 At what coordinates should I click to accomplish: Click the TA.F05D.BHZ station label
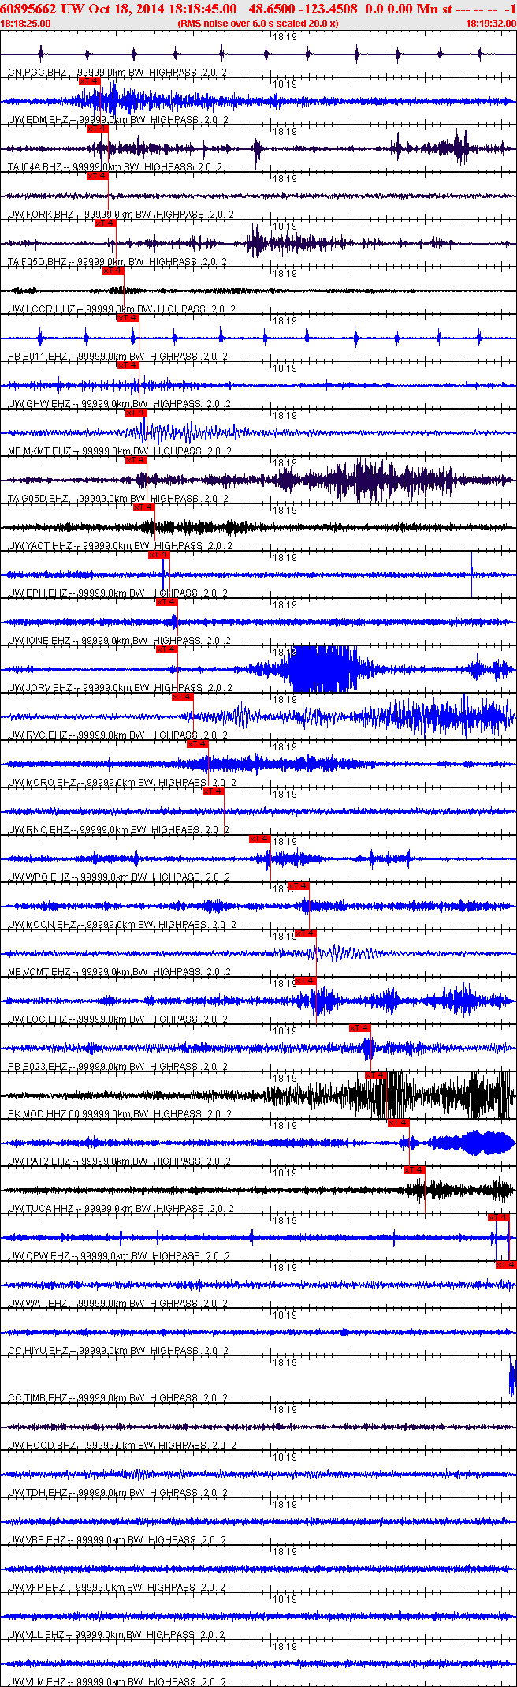click(x=37, y=262)
